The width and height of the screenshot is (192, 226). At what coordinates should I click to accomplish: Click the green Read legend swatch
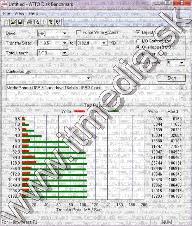[x=113, y=111]
